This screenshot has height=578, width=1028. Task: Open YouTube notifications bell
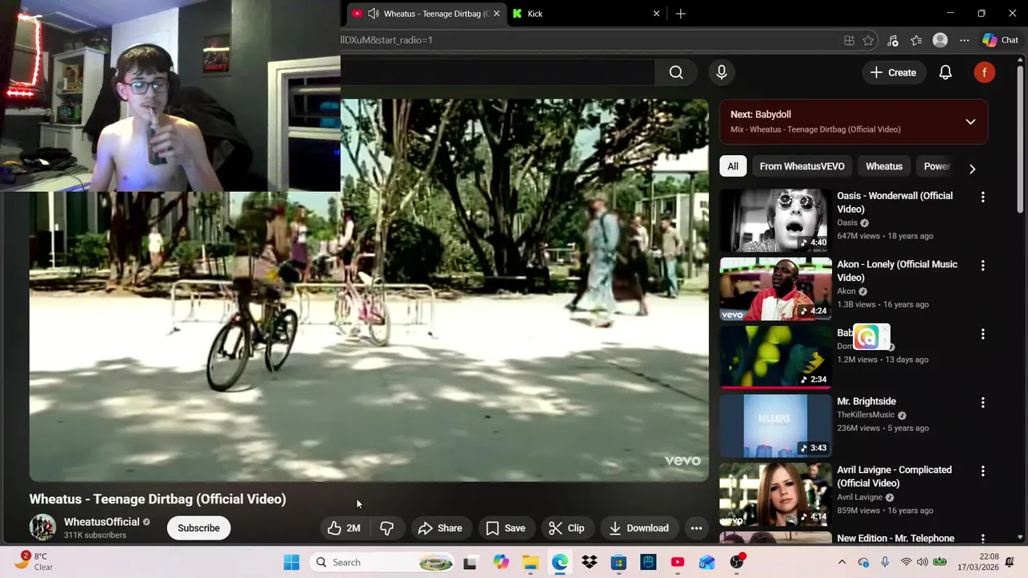pyautogui.click(x=945, y=72)
